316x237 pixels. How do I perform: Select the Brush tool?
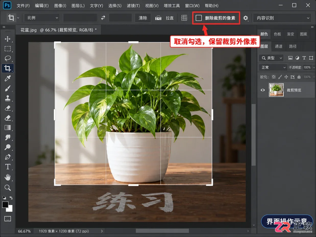point(7,88)
